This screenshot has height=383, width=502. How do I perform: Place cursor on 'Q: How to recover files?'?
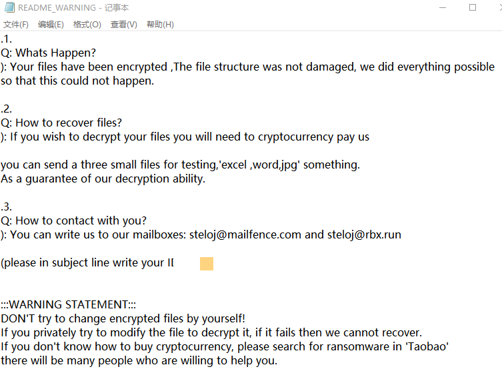coord(61,123)
